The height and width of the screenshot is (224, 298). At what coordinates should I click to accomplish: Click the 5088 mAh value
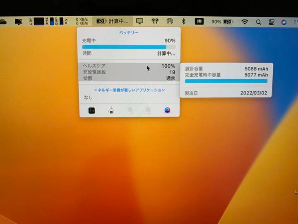pyautogui.click(x=256, y=68)
